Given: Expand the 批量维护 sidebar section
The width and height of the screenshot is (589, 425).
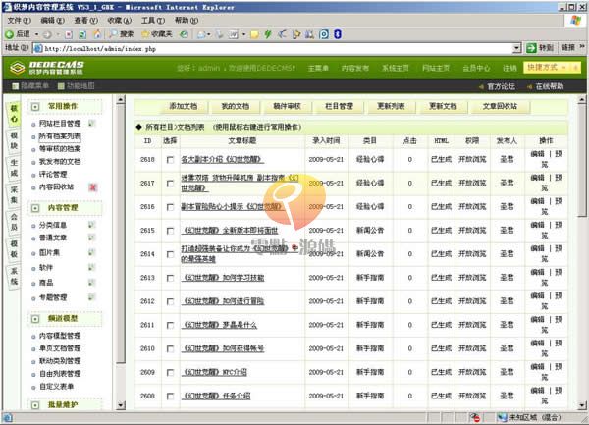Looking at the screenshot, I should click(35, 405).
